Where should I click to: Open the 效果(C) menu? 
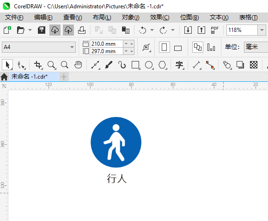tap(159, 18)
